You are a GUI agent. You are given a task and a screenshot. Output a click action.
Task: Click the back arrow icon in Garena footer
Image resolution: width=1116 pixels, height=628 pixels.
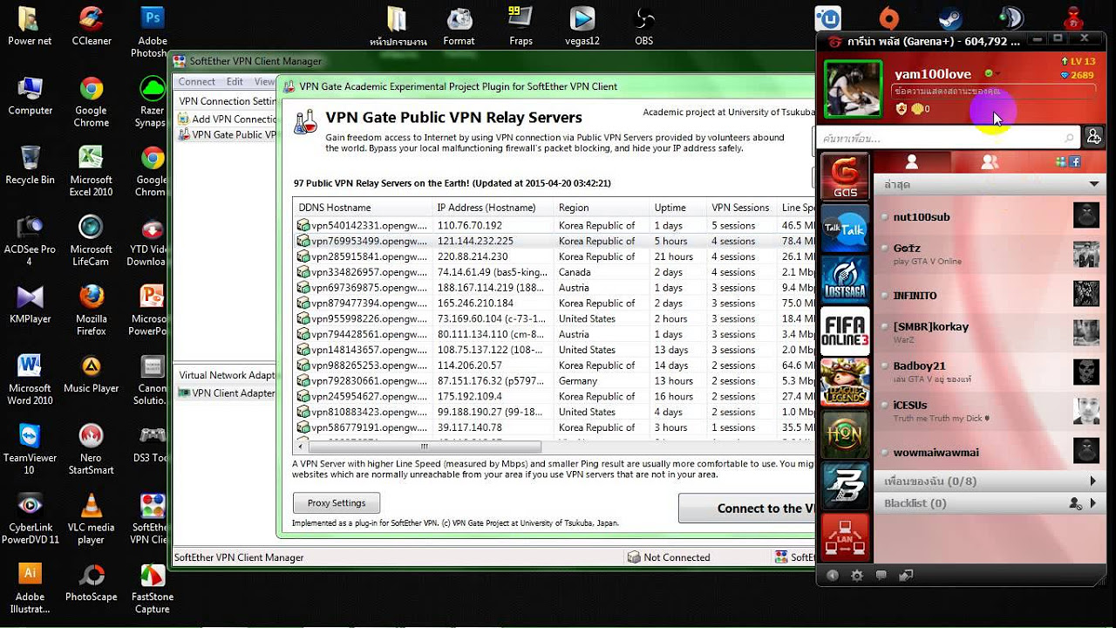[x=833, y=576]
